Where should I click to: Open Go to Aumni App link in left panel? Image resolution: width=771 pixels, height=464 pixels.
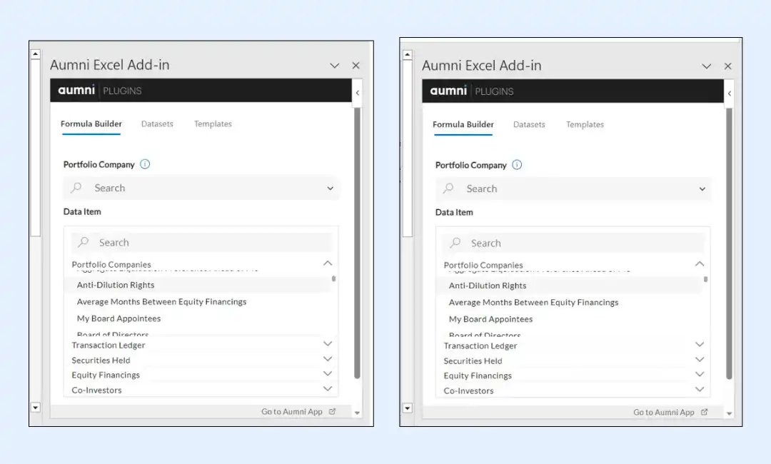(x=291, y=411)
